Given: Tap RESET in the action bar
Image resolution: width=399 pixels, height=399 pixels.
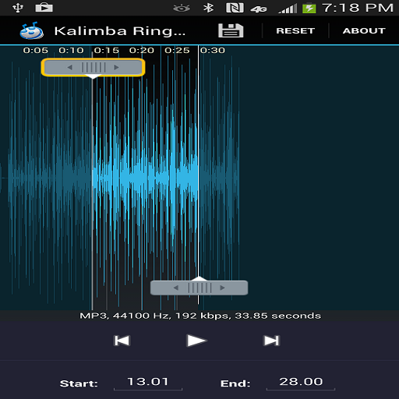Looking at the screenshot, I should pyautogui.click(x=295, y=30).
